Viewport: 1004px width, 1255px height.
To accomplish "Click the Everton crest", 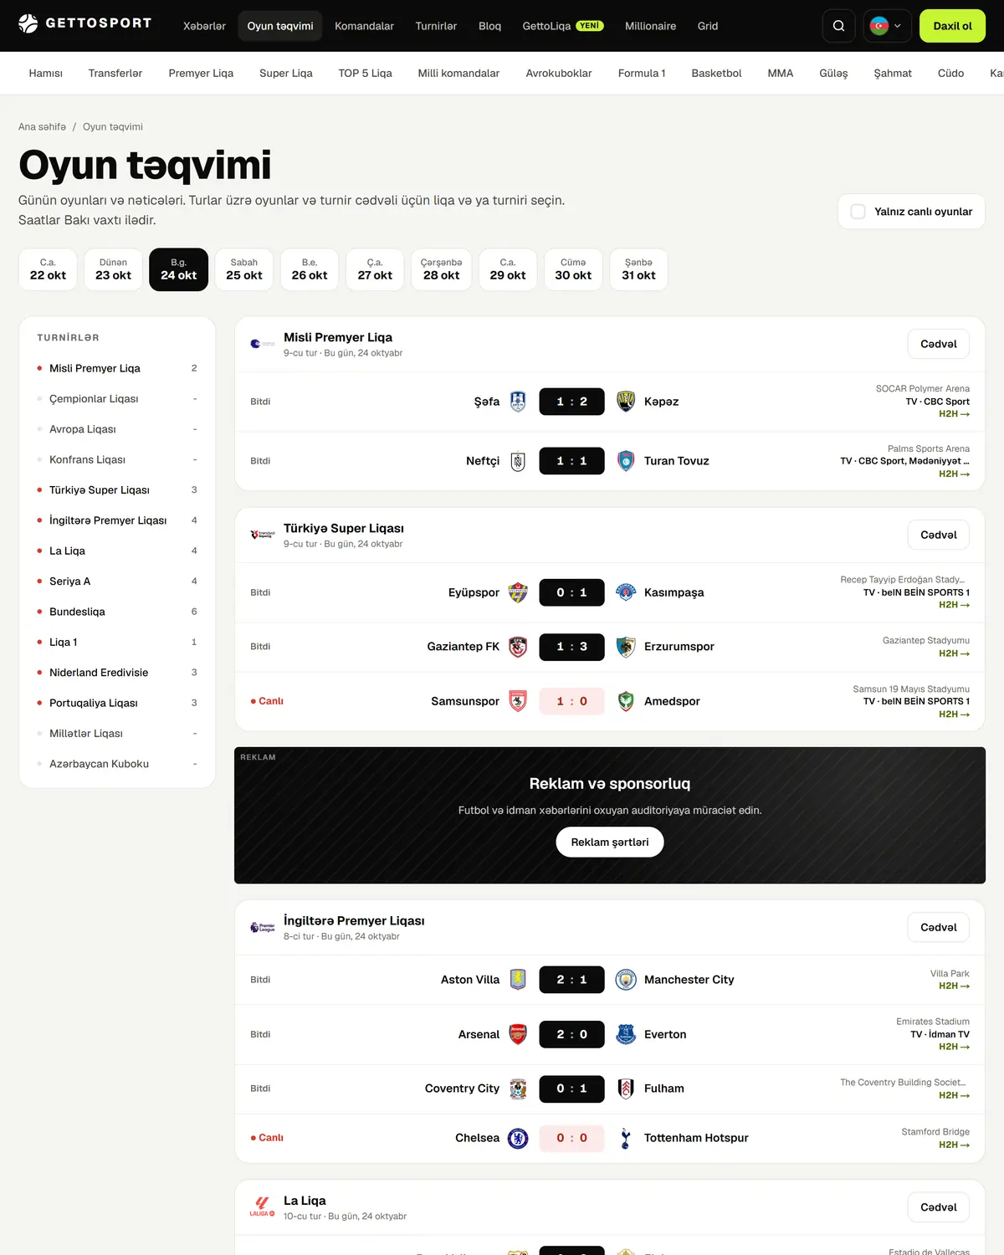I will coord(626,1034).
